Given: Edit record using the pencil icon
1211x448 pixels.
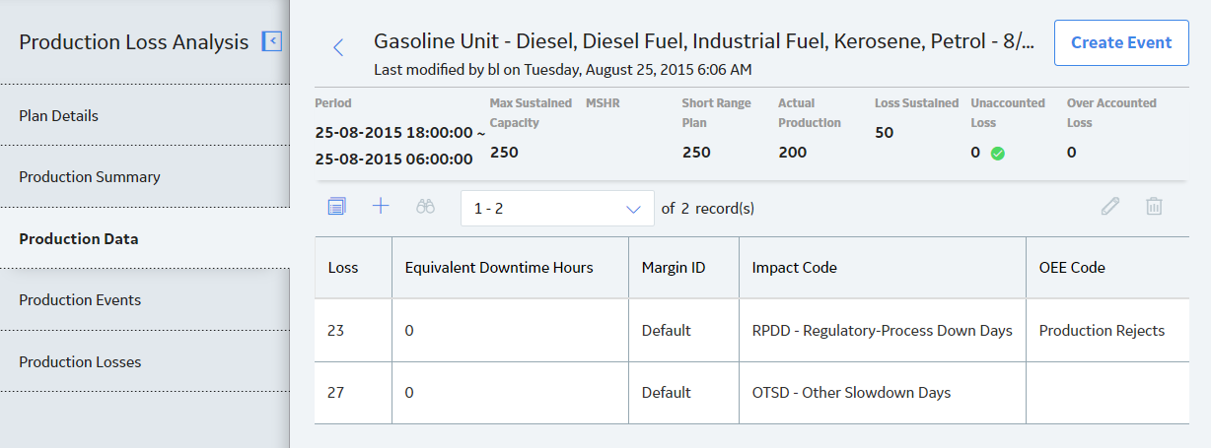Looking at the screenshot, I should tap(1110, 207).
